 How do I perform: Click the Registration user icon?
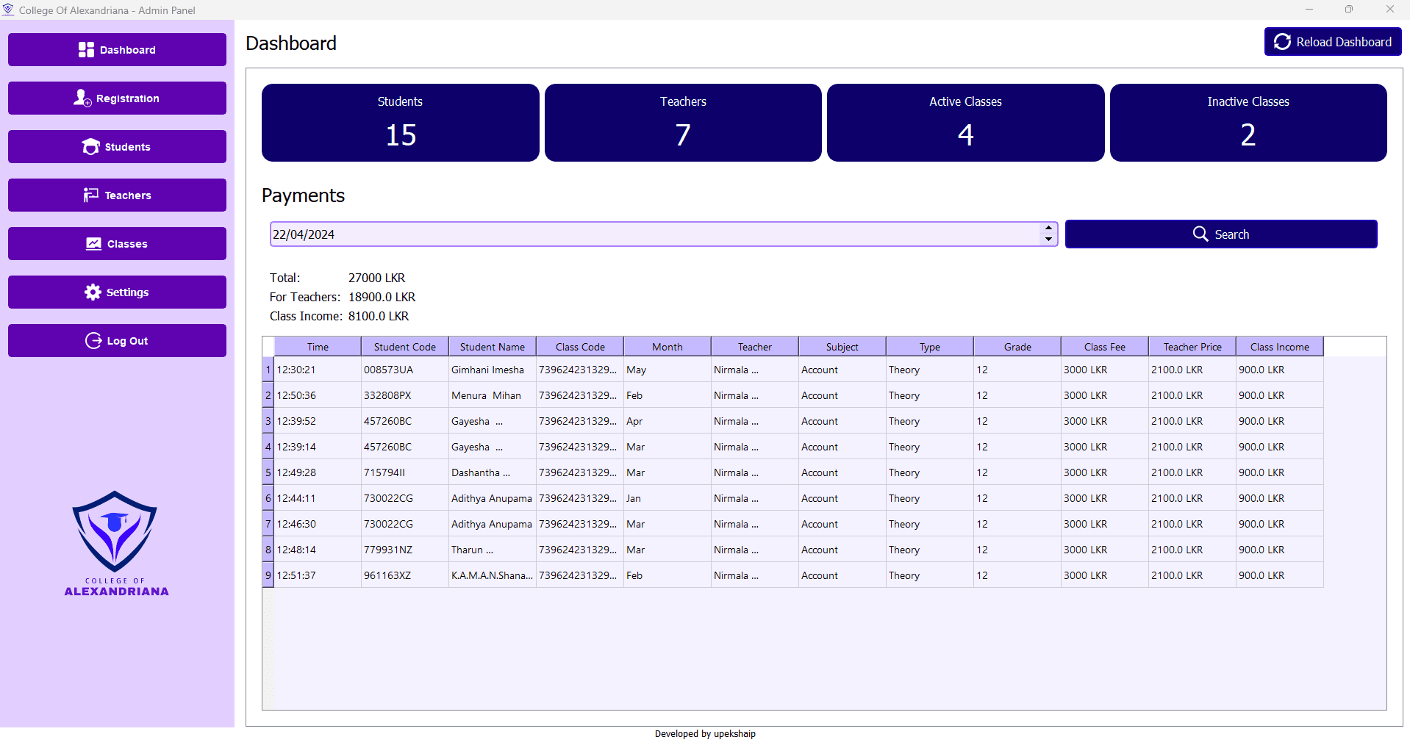(x=82, y=98)
